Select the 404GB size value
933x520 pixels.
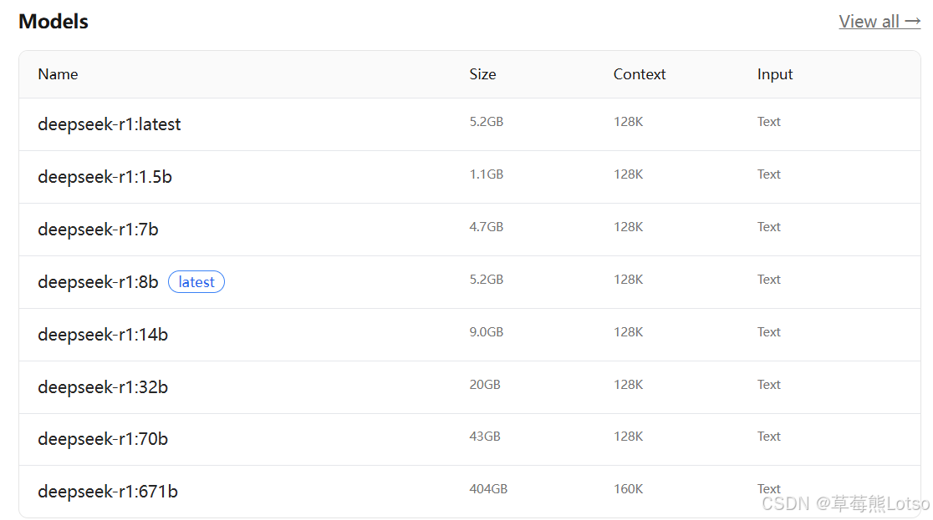click(x=488, y=488)
